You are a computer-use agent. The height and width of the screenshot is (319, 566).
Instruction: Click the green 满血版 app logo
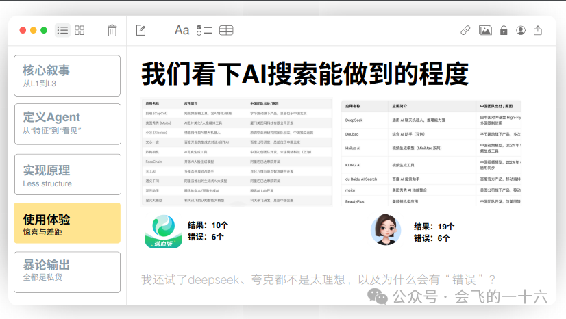pos(163,231)
